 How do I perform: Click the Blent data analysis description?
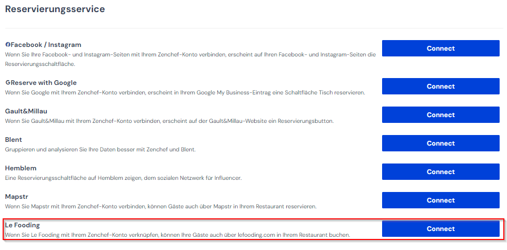[101, 149]
